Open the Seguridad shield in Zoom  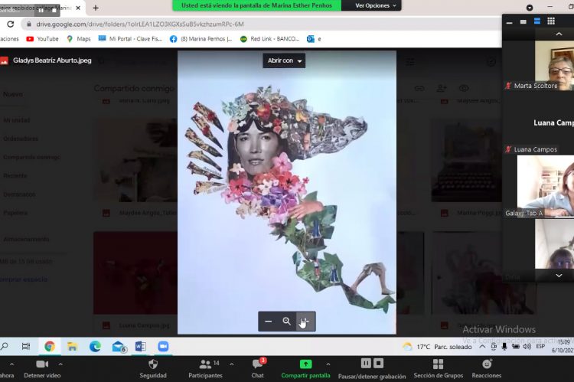coord(153,368)
